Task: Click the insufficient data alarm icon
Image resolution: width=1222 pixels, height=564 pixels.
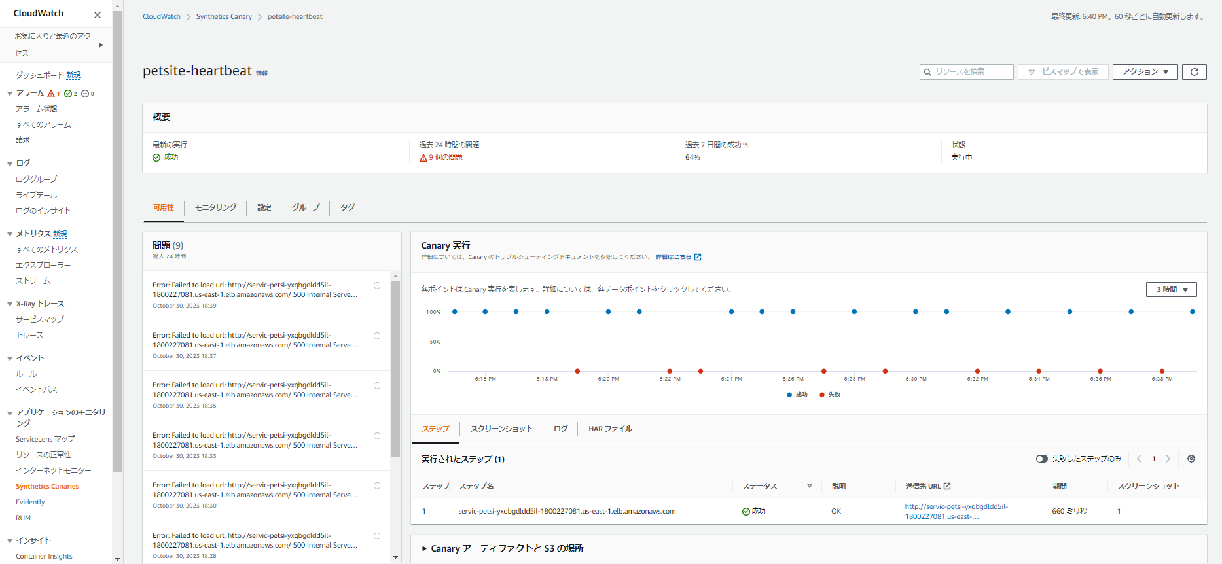Action: coord(85,94)
